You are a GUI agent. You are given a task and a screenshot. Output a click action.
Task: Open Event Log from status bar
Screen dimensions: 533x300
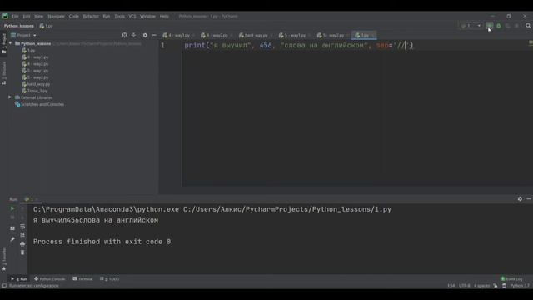(511, 279)
